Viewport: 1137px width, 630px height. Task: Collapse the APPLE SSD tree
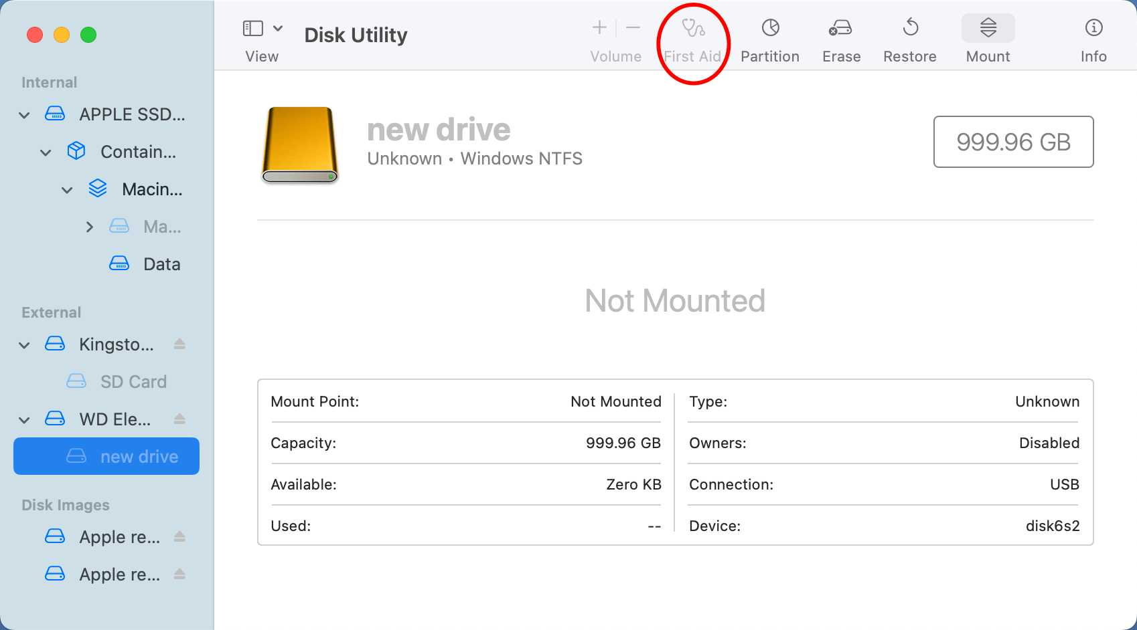click(24, 114)
